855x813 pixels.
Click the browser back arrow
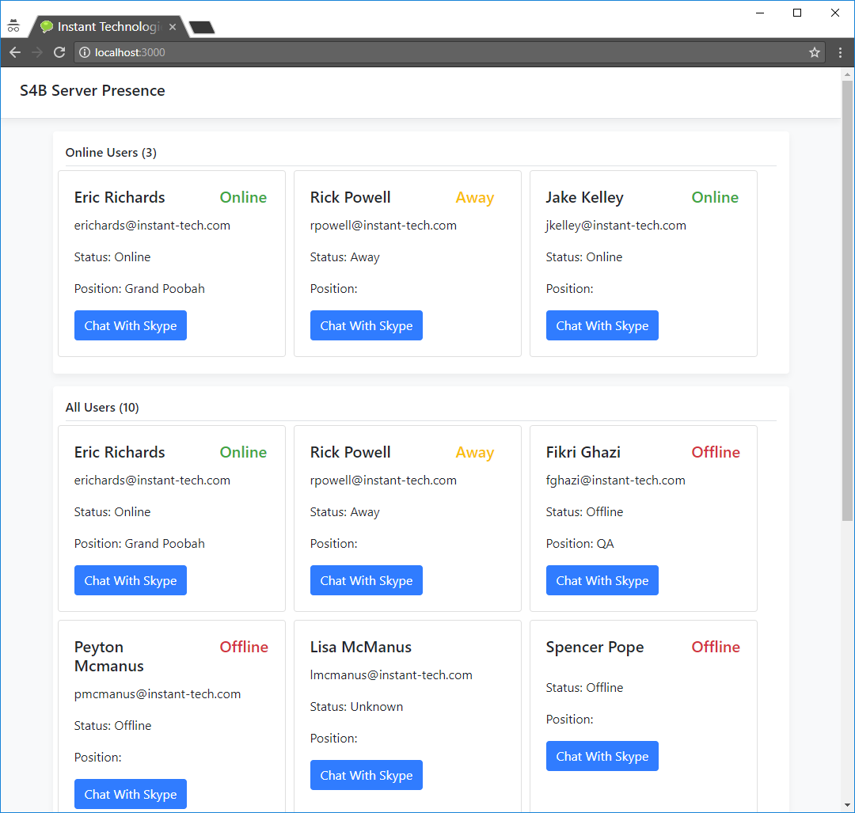[x=15, y=52]
